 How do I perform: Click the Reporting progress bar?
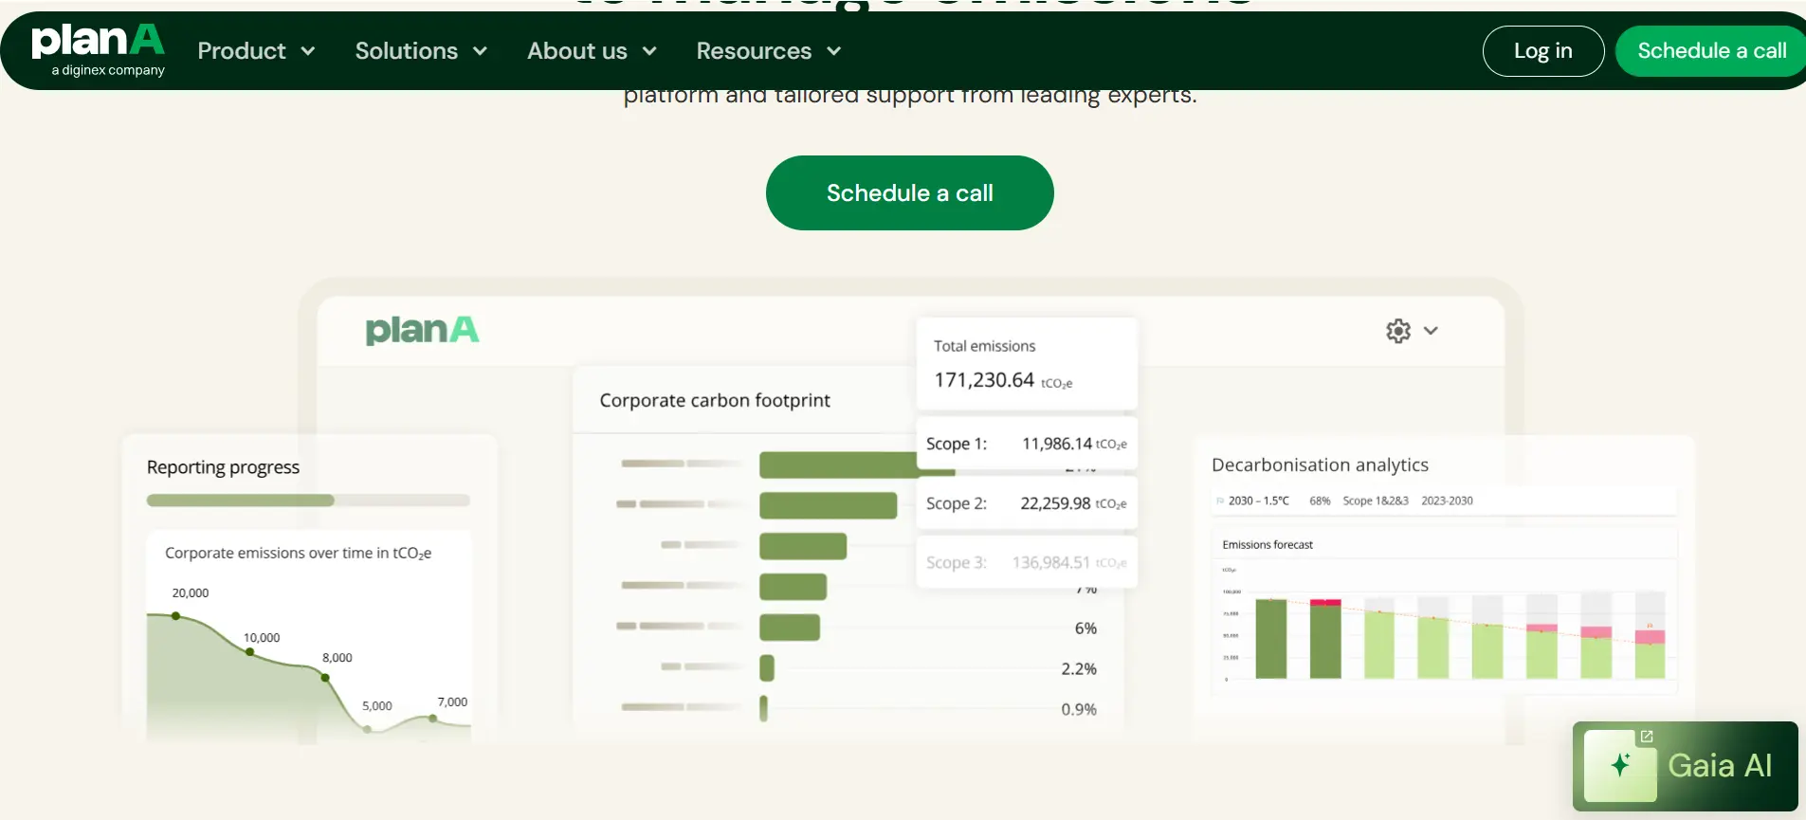[308, 501]
